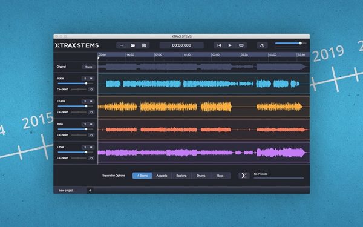Mute the Other track

[x=91, y=147]
